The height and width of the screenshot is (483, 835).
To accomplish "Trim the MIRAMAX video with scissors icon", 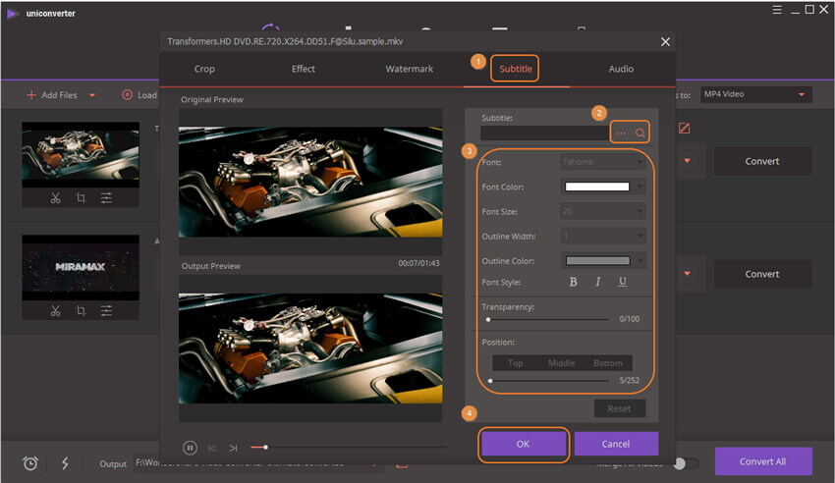I will (x=55, y=310).
